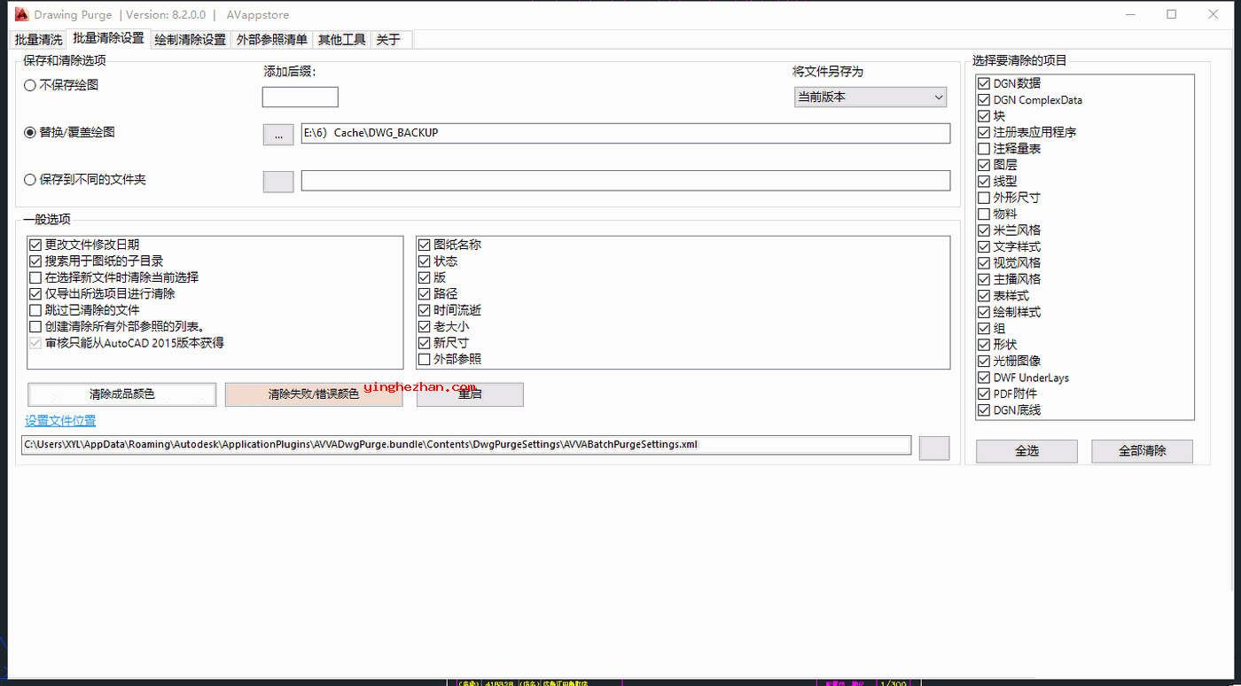Viewport: 1241px width, 686px height.
Task: Click the blank browse button for different folder
Action: pyautogui.click(x=278, y=181)
